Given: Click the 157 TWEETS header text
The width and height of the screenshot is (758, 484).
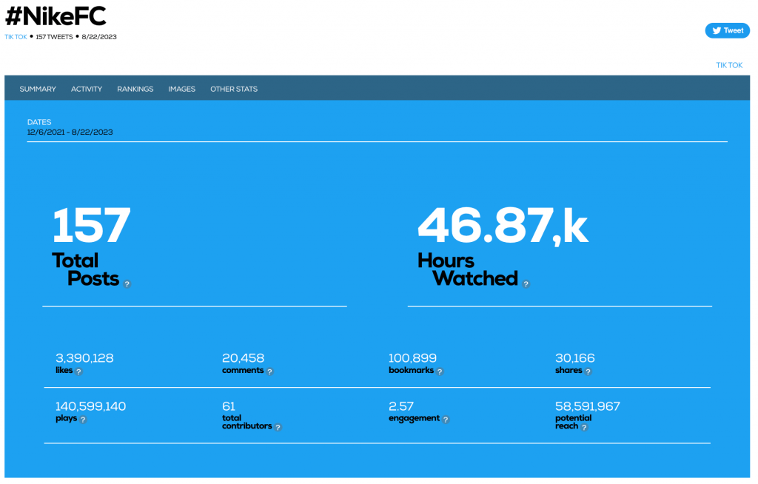Looking at the screenshot, I should tap(54, 37).
